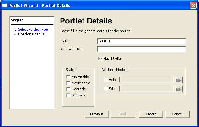Click the 'Content URL :' label
The image size is (199, 127).
[x=72, y=49]
